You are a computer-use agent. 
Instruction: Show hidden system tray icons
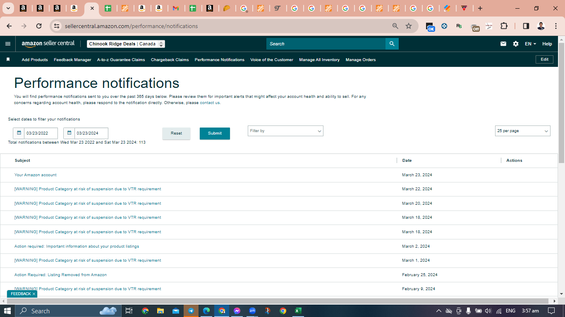(439, 311)
